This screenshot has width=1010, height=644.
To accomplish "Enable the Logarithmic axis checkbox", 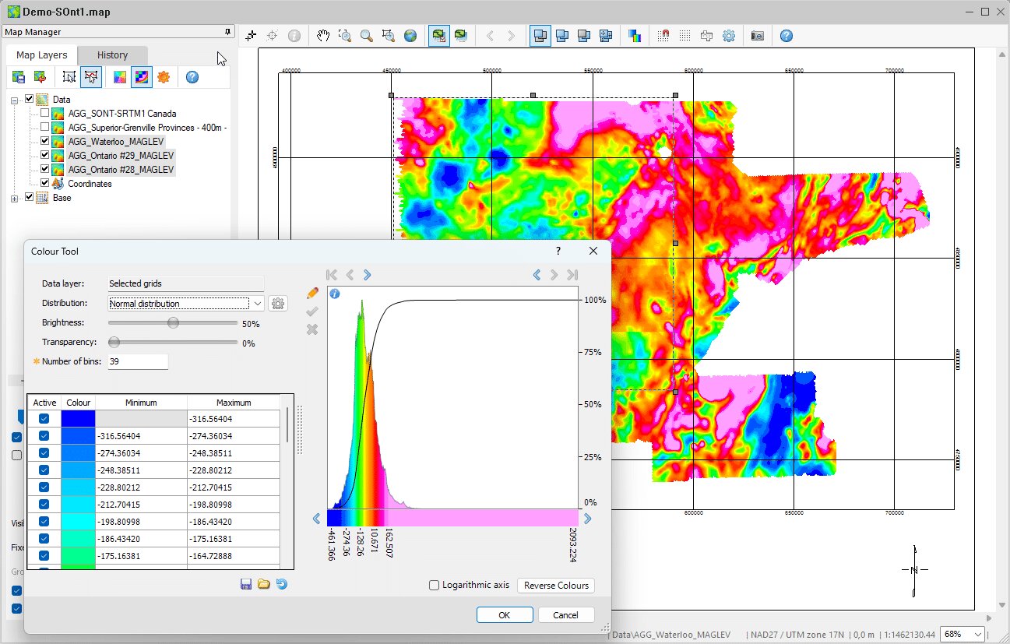I will pos(434,586).
